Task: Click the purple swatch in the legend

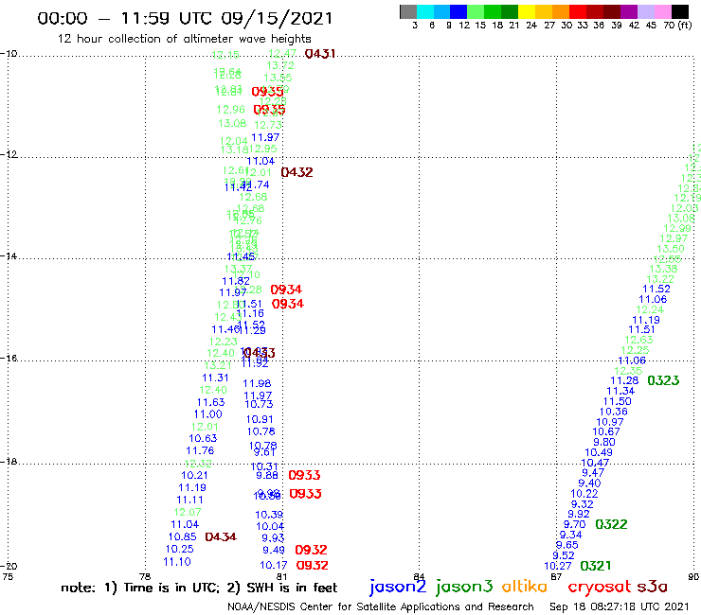Action: click(x=629, y=12)
